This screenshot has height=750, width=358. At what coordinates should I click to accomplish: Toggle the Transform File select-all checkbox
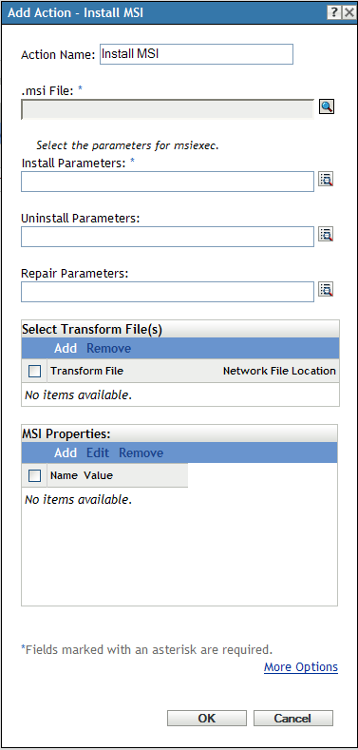point(35,371)
